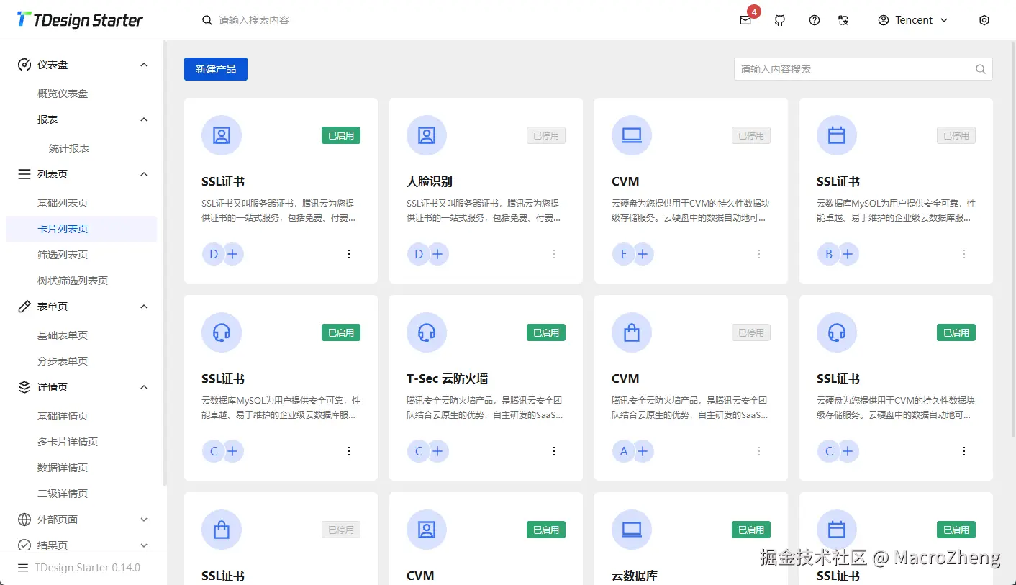This screenshot has width=1016, height=585.
Task: Click the laptop icon on CVM card with avatar E
Action: click(x=632, y=135)
